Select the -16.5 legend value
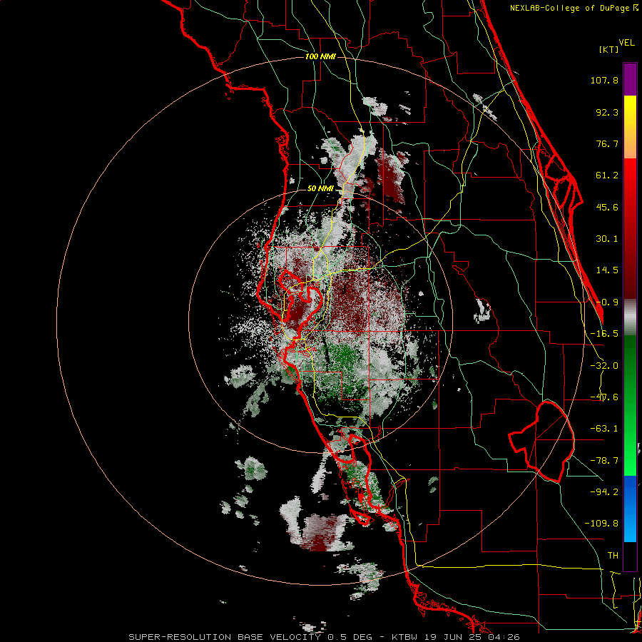Image resolution: width=642 pixels, height=642 pixels. pos(604,334)
